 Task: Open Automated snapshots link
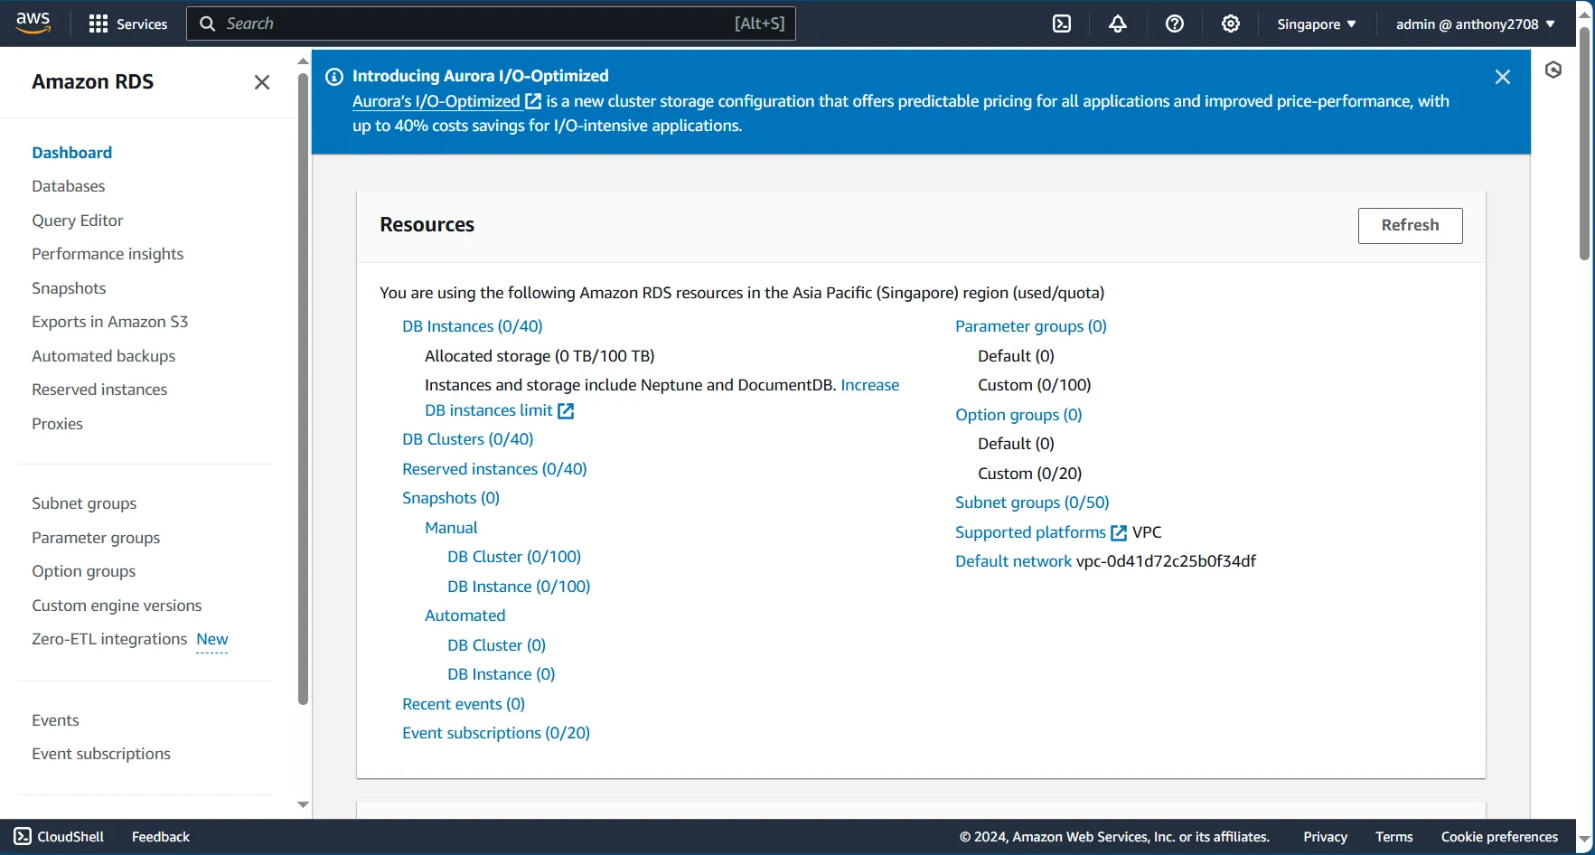465,615
